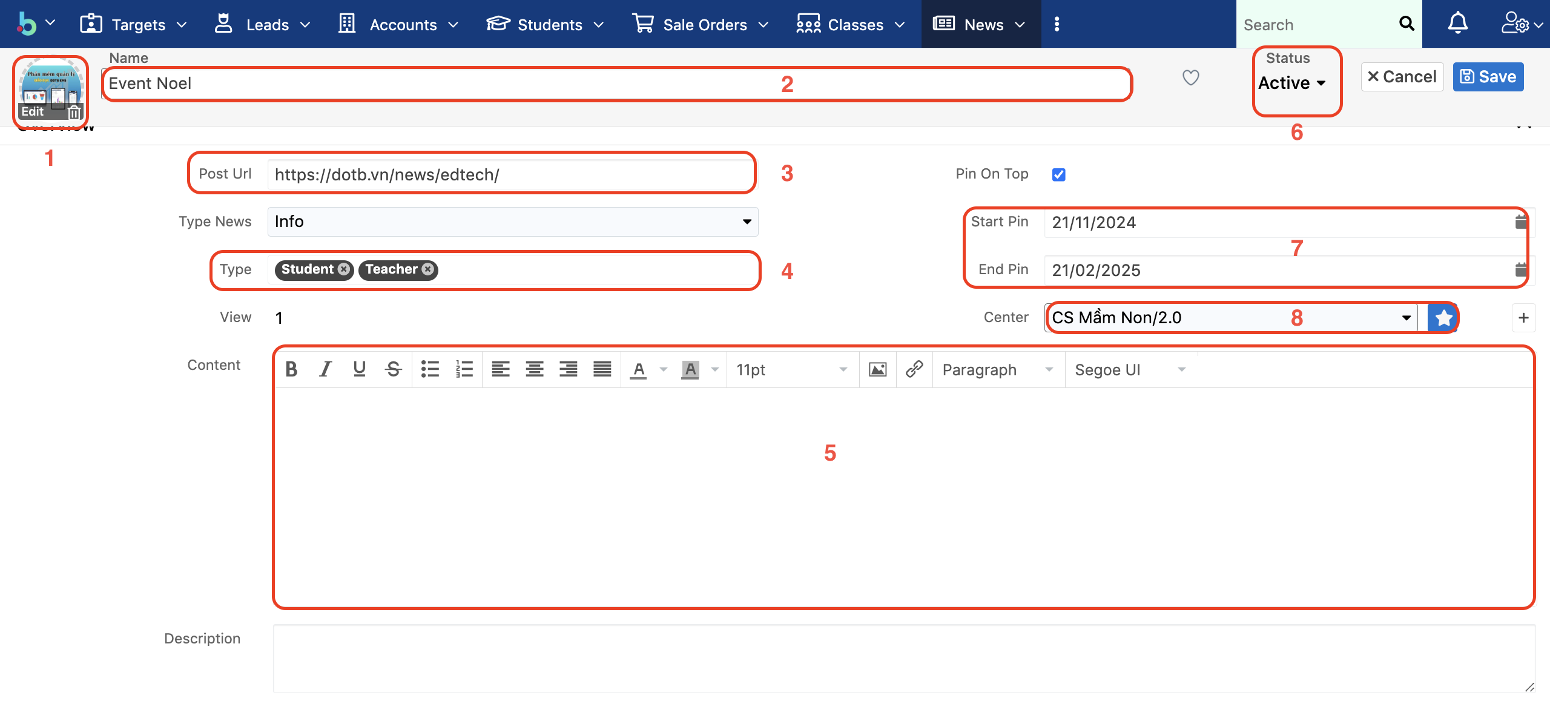Create a bulleted list in editor

pyautogui.click(x=430, y=369)
